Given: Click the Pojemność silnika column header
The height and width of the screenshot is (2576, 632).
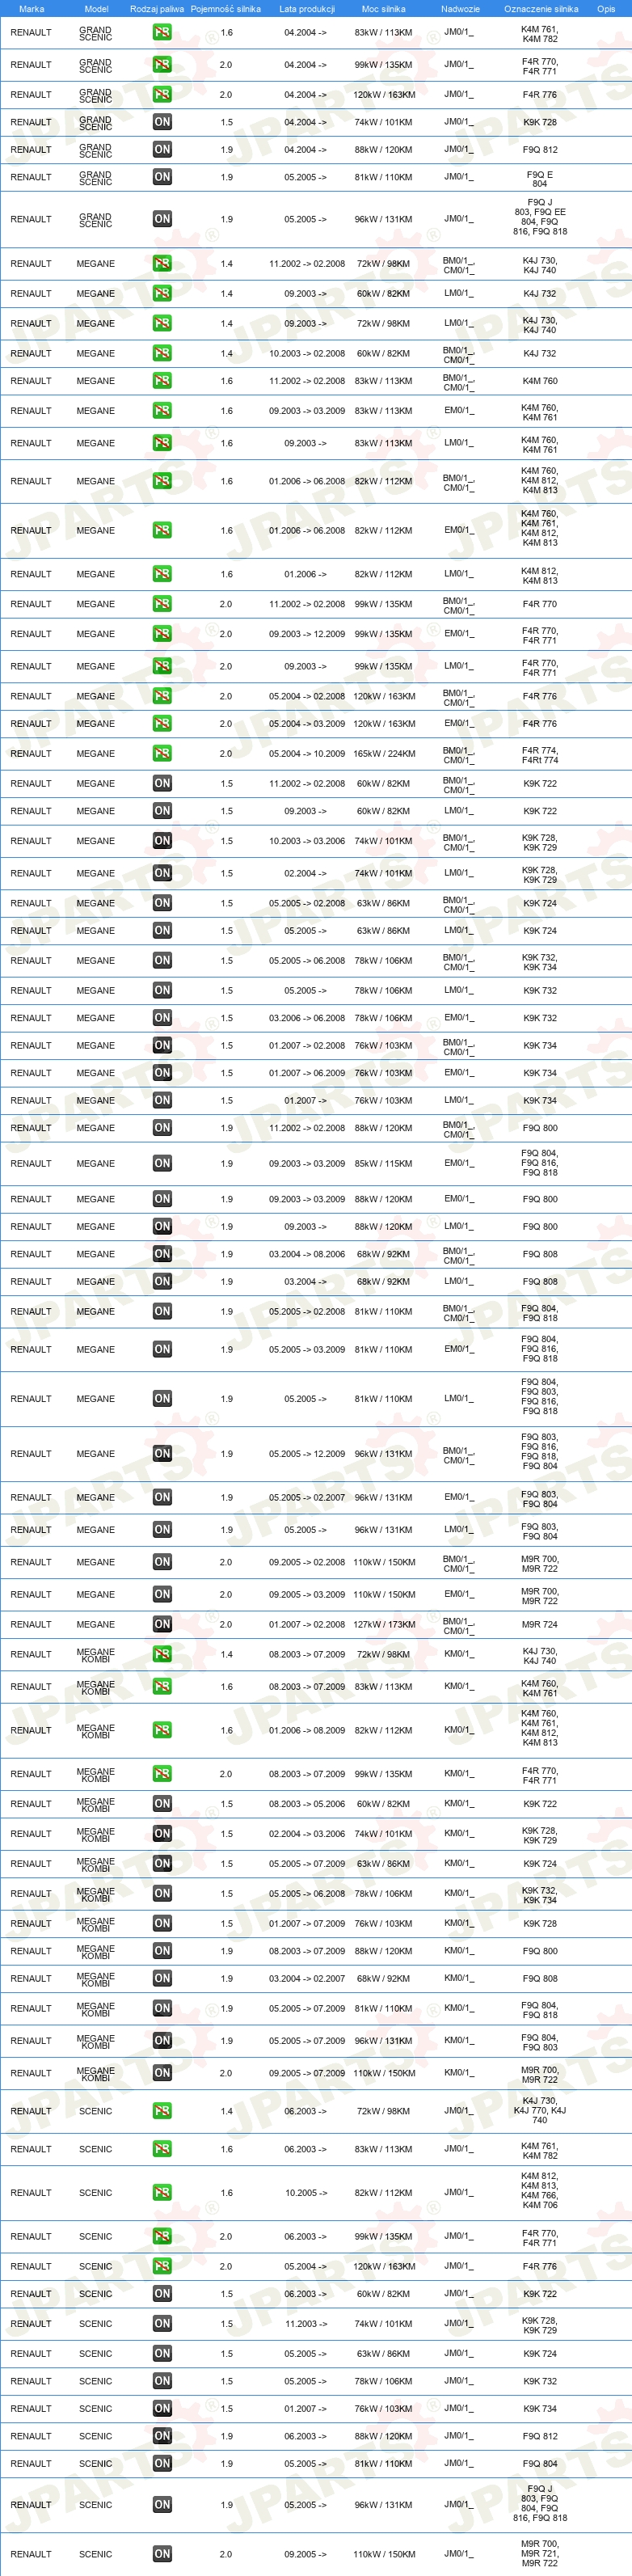Looking at the screenshot, I should pyautogui.click(x=226, y=9).
